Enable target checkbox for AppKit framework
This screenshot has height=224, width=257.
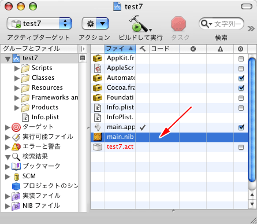pyautogui.click(x=241, y=58)
